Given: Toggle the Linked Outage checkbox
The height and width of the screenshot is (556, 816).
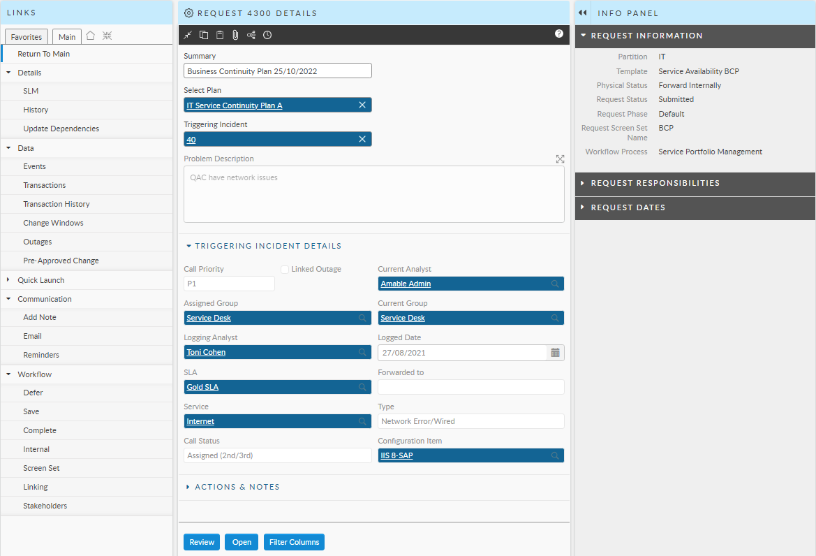Looking at the screenshot, I should pyautogui.click(x=285, y=270).
